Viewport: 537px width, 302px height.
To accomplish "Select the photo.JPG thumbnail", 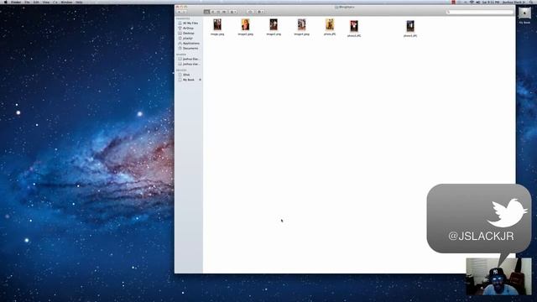I will [330, 24].
